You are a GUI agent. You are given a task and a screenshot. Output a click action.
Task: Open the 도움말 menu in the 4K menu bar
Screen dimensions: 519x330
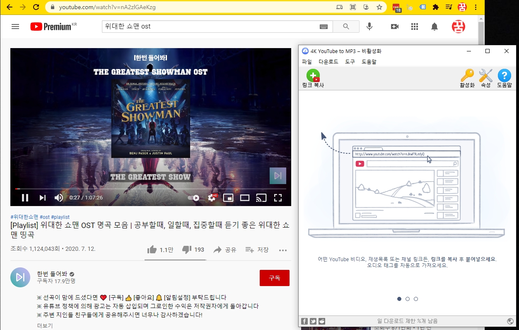click(x=369, y=62)
